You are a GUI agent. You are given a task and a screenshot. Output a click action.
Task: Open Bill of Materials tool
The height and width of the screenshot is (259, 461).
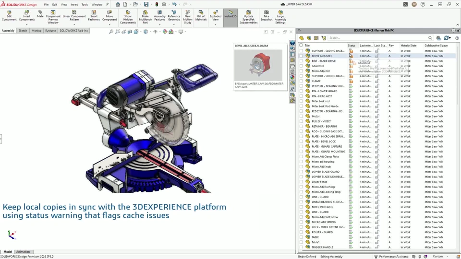(201, 16)
